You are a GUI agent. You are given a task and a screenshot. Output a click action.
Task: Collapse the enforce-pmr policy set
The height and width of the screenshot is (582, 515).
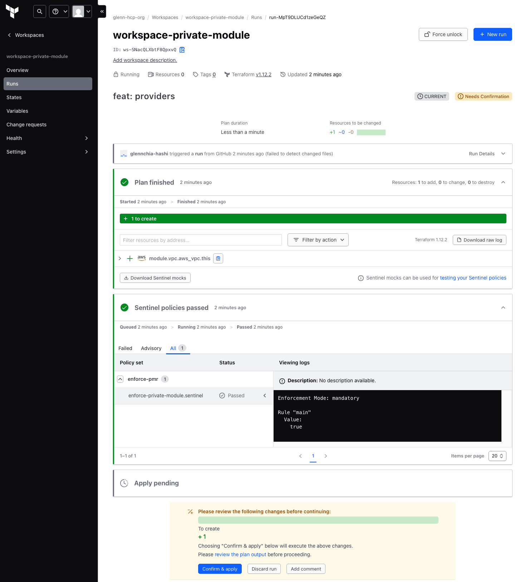point(121,379)
